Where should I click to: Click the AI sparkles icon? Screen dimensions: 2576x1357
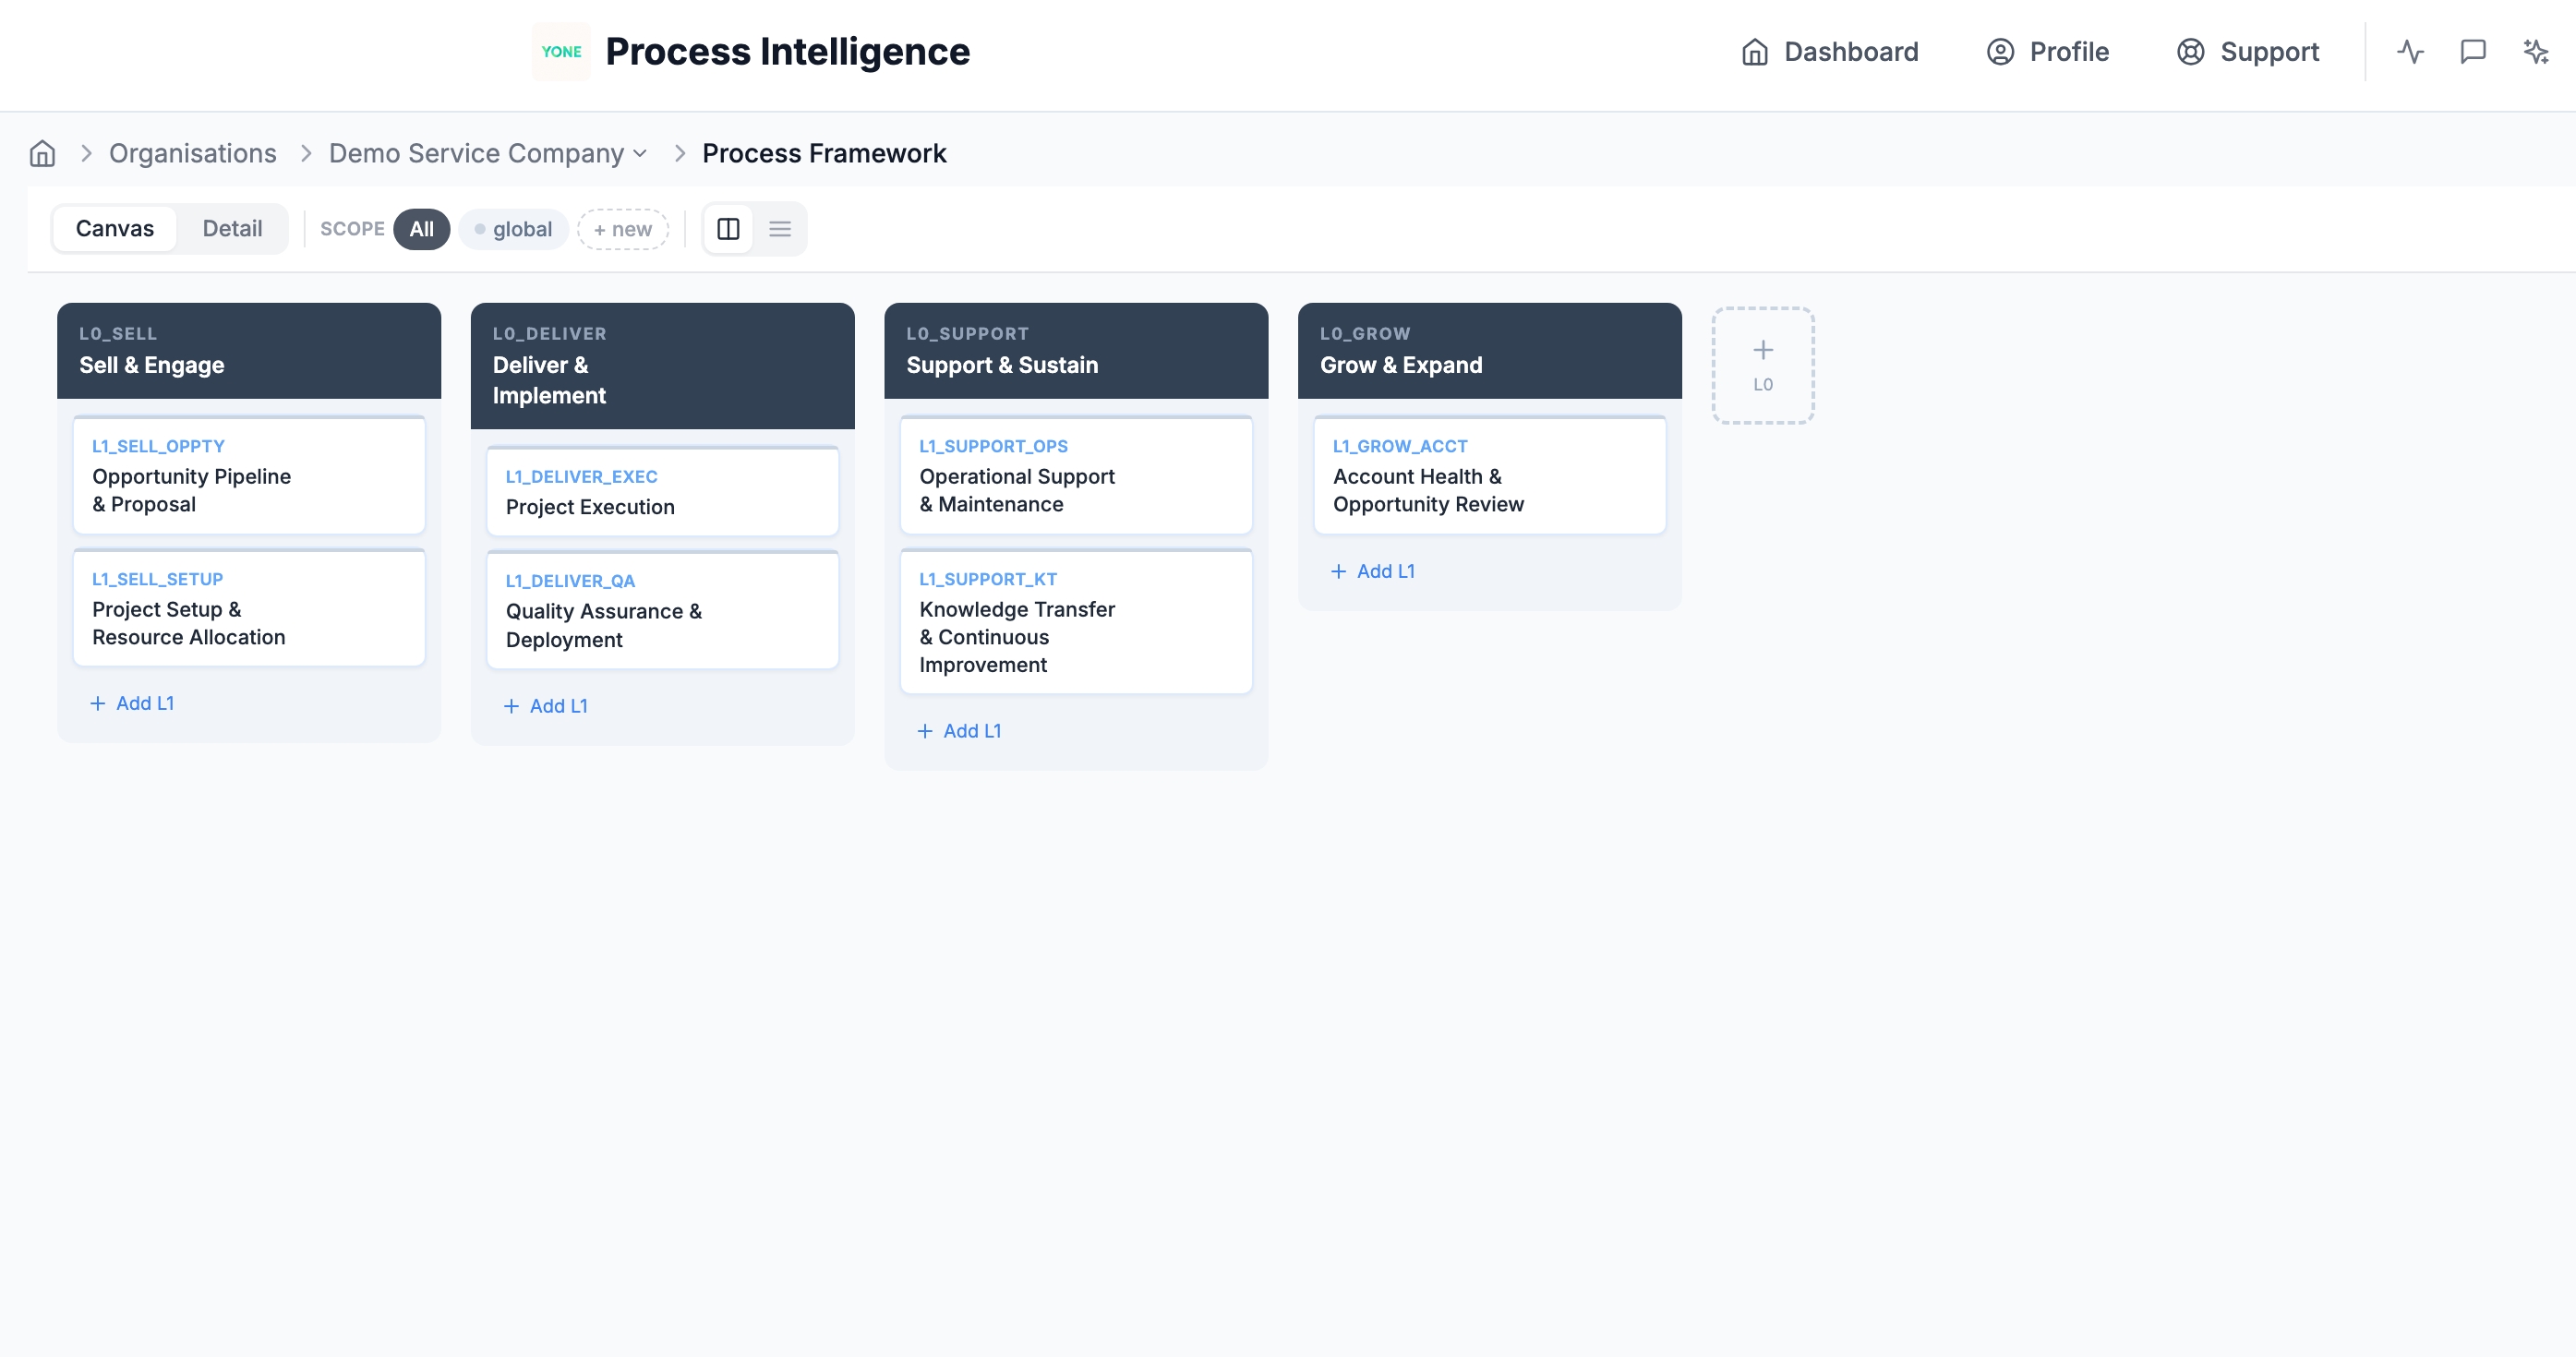[x=2535, y=52]
